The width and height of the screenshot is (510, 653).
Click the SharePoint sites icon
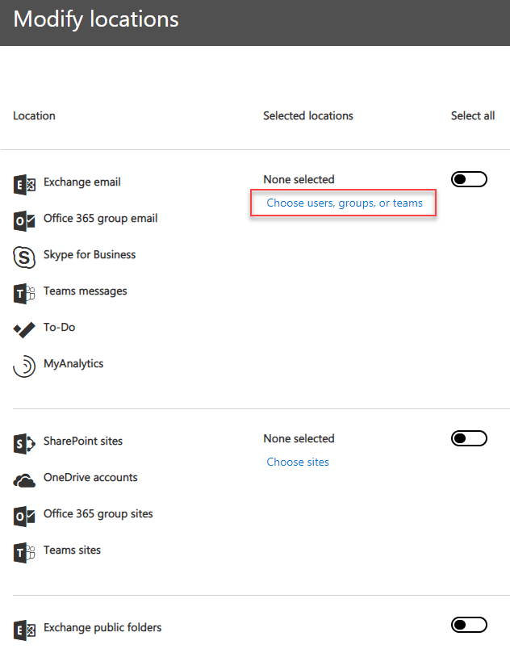[x=24, y=443]
